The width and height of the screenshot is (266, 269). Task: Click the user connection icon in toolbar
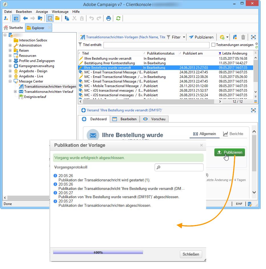[x=6, y=18]
